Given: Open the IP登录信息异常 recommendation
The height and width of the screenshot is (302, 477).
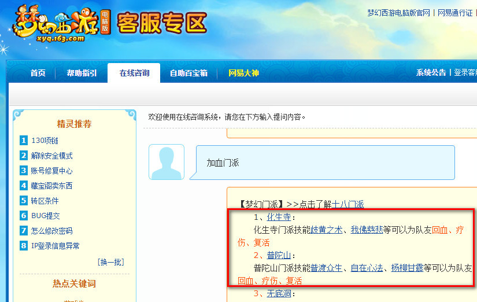Looking at the screenshot, I should point(56,246).
